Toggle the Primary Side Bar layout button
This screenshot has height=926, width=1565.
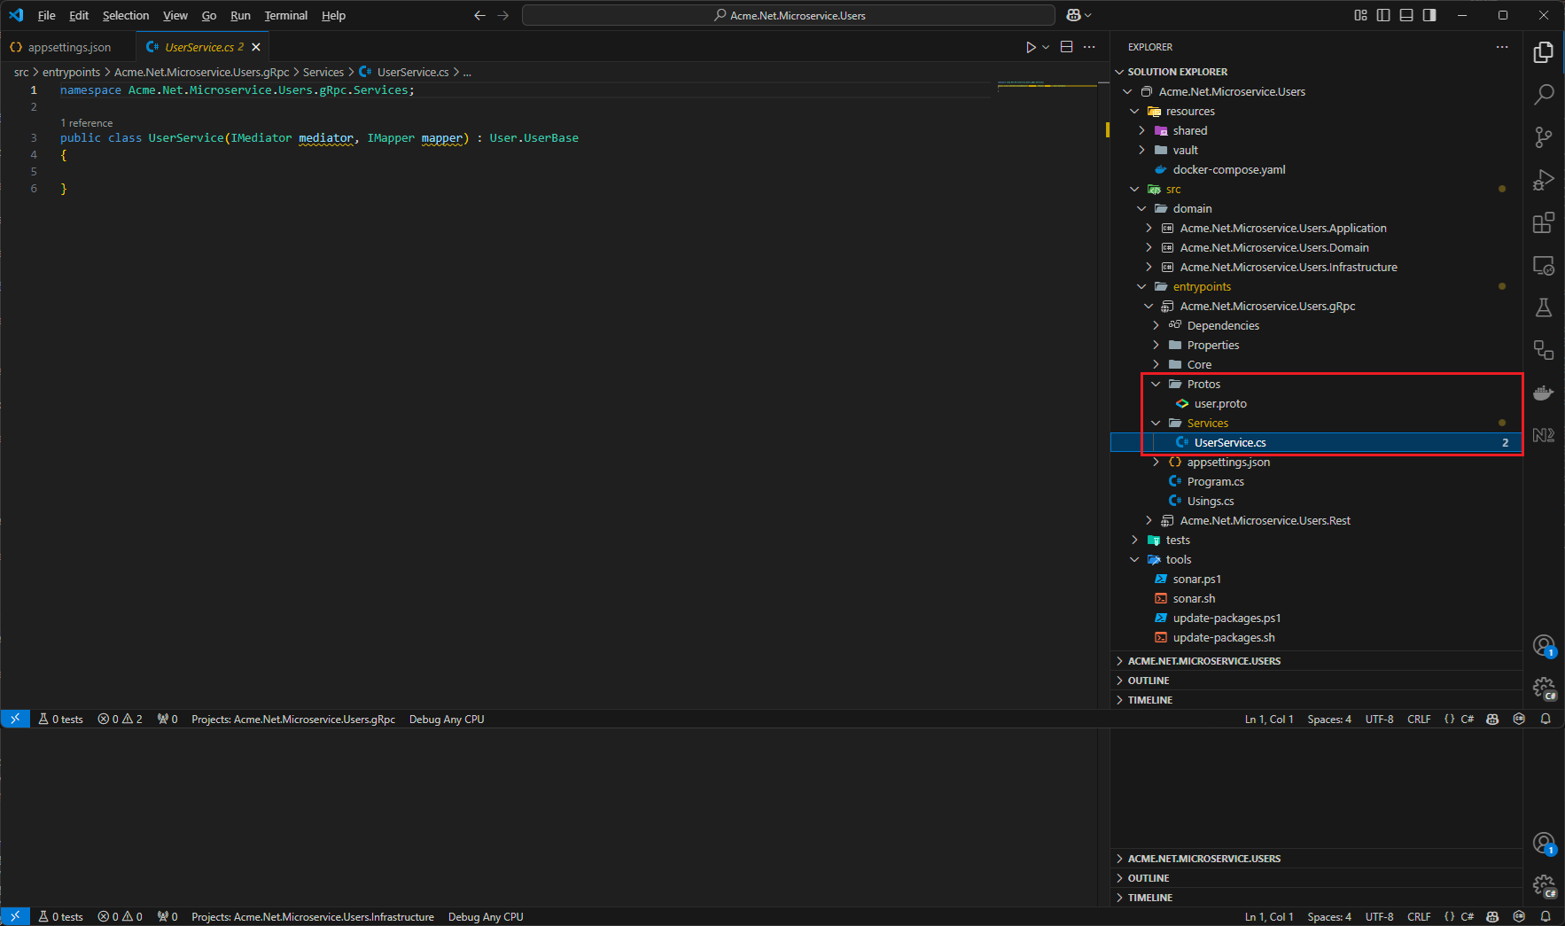[x=1383, y=15]
